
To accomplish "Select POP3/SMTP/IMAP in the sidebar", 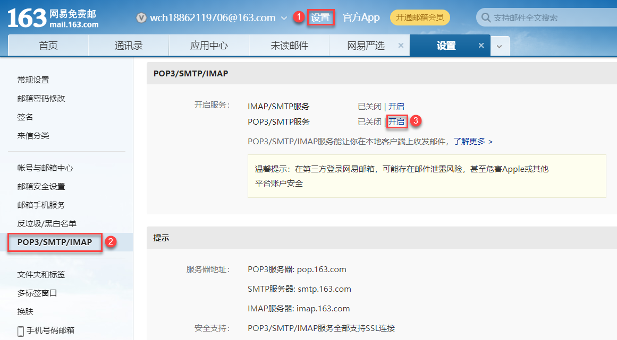I will pyautogui.click(x=55, y=242).
